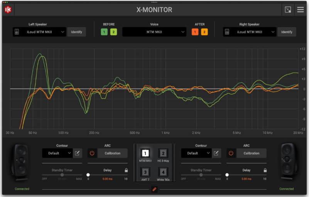
Task: Click the left speaker product image
Action: click(20, 162)
